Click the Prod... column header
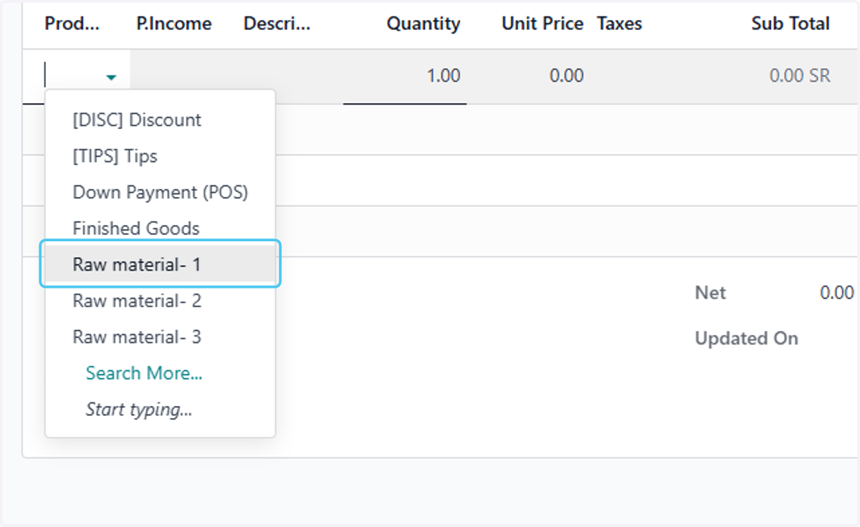 [72, 24]
